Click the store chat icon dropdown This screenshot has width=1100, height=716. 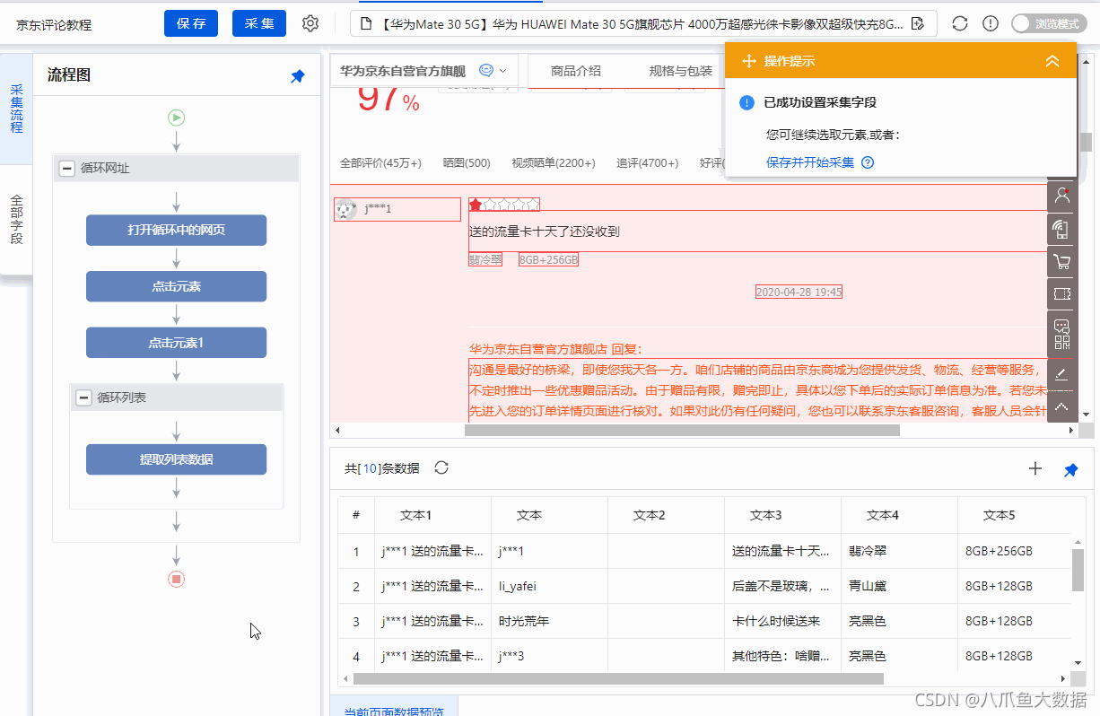point(493,71)
